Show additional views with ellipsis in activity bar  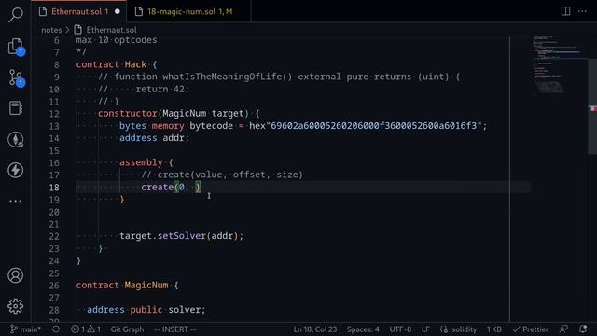tap(16, 201)
